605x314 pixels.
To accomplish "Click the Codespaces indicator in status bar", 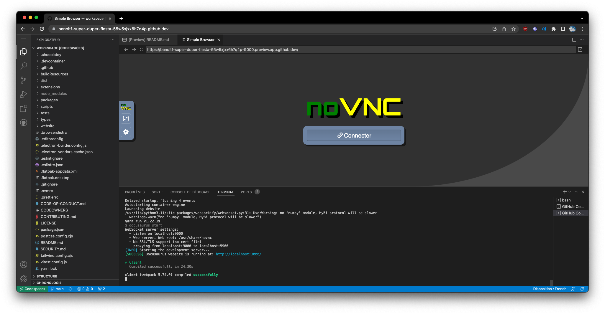I will tap(32, 289).
